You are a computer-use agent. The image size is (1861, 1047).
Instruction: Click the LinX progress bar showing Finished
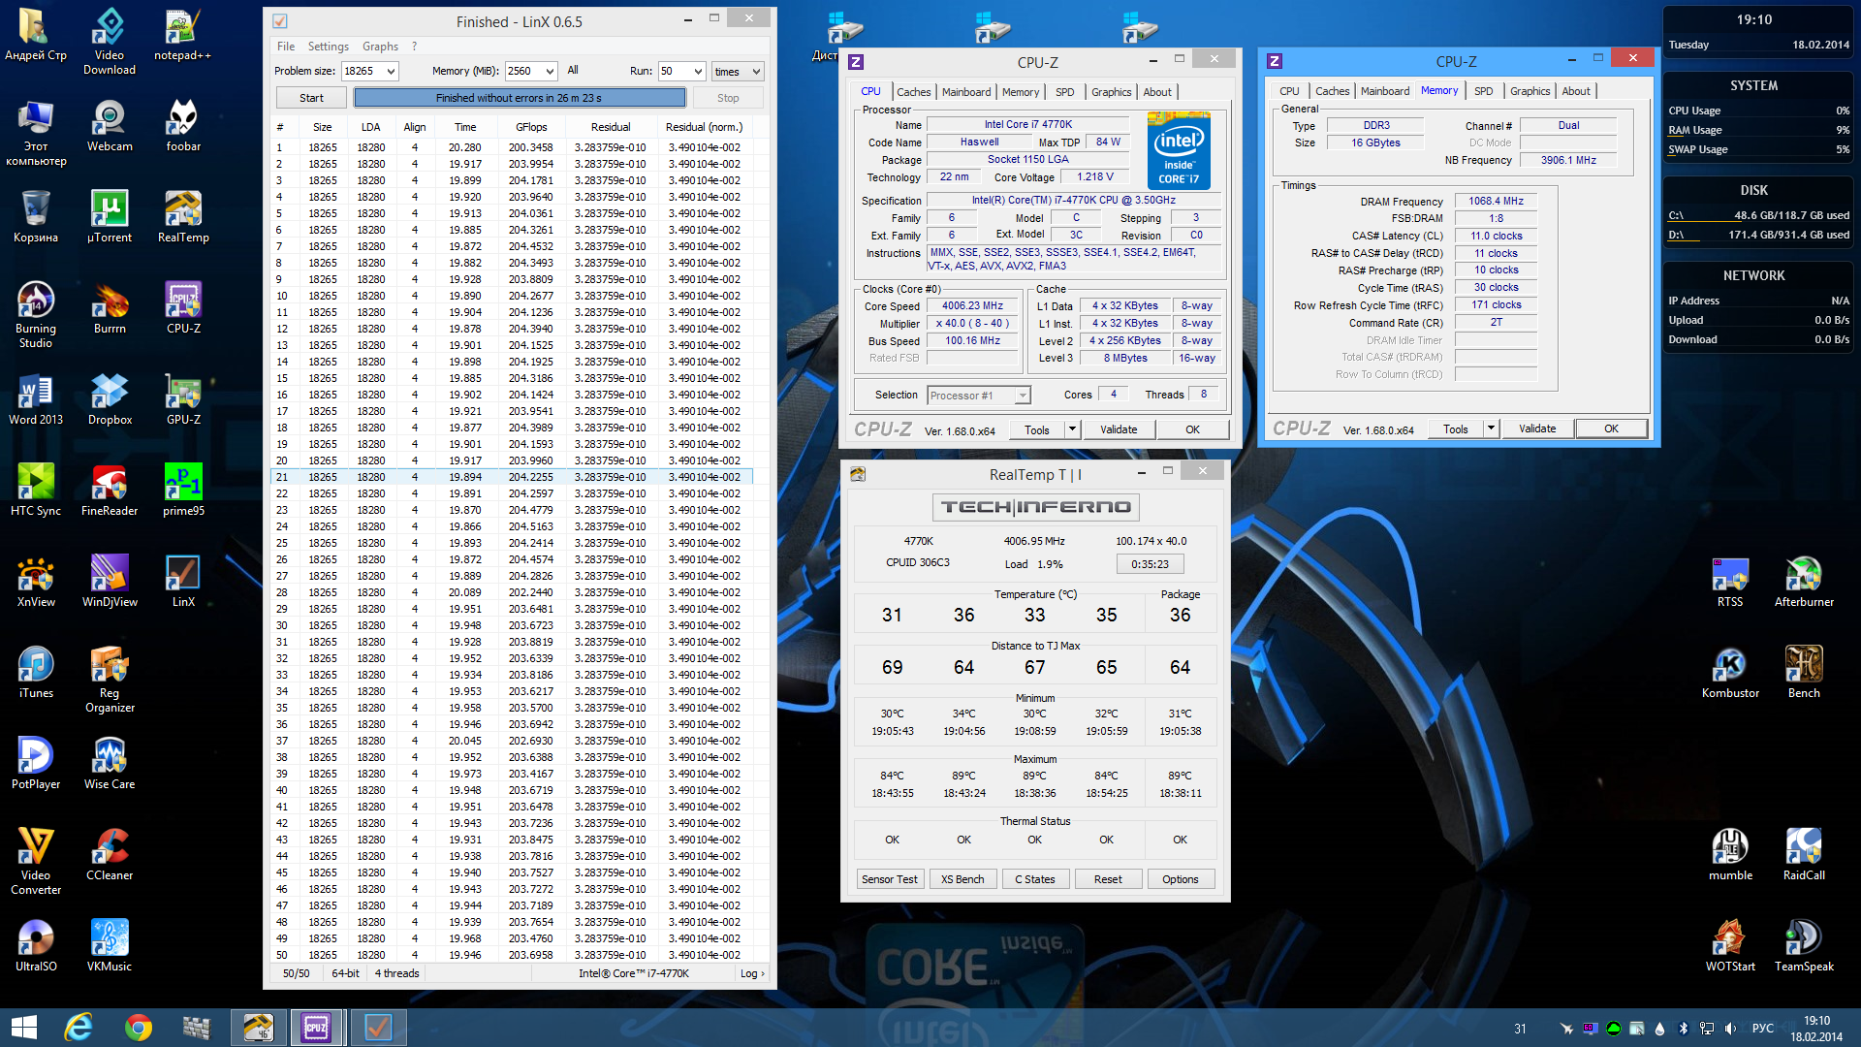coord(520,98)
